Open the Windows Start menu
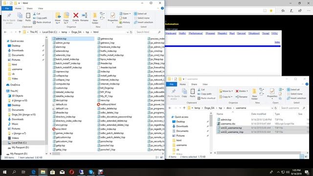This screenshot has width=313, height=176. pyautogui.click(x=4, y=172)
